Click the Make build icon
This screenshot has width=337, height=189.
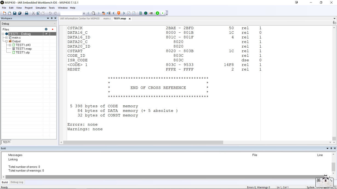tap(146, 13)
